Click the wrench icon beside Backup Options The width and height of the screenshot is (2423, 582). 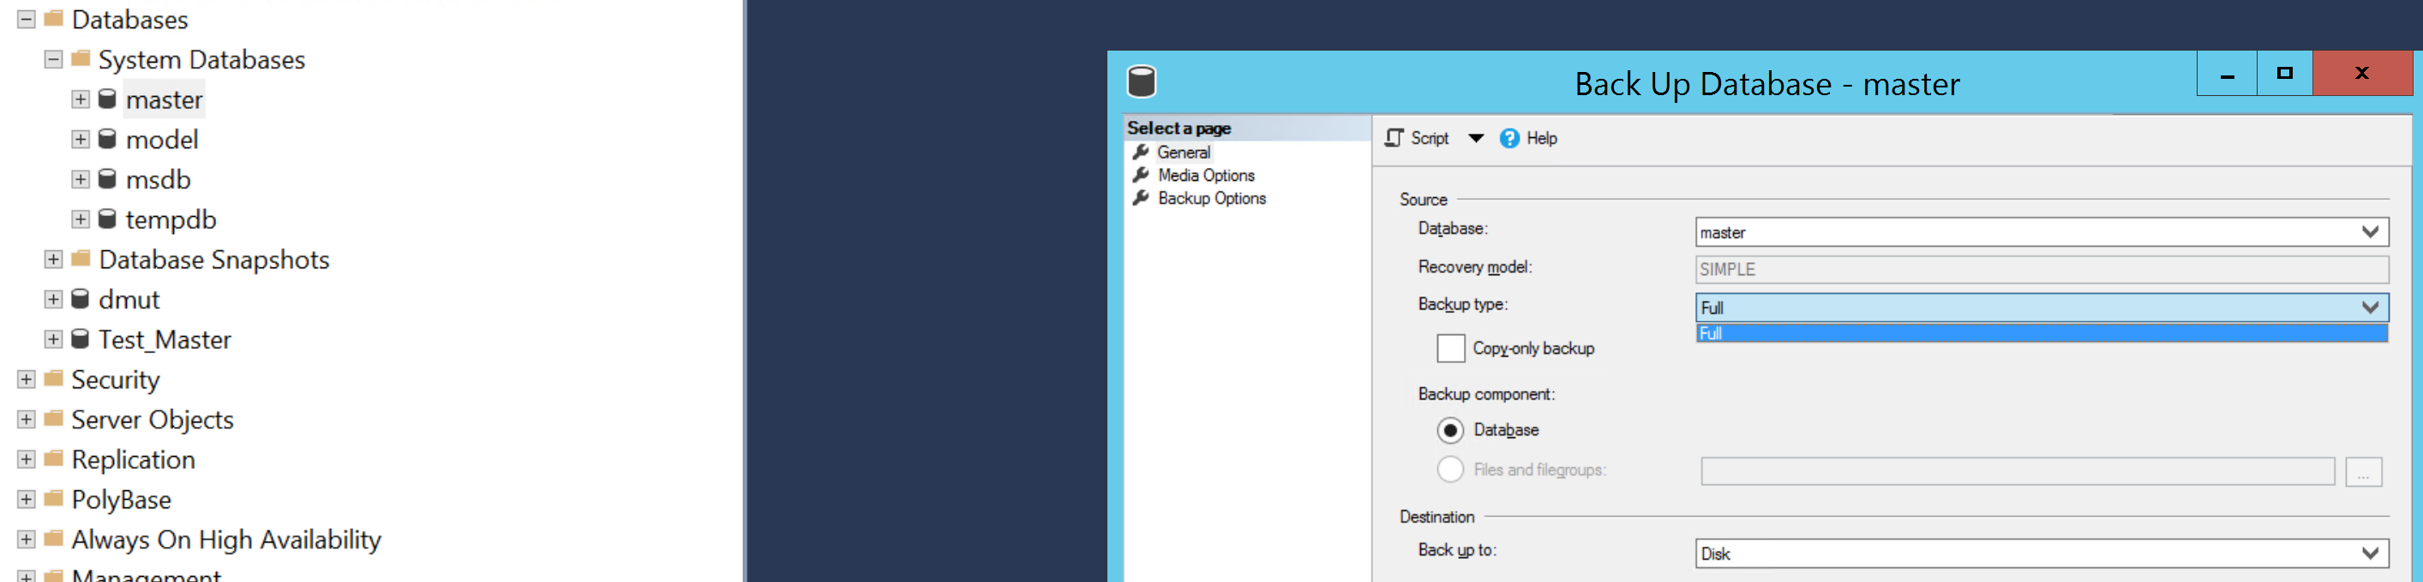point(1141,197)
